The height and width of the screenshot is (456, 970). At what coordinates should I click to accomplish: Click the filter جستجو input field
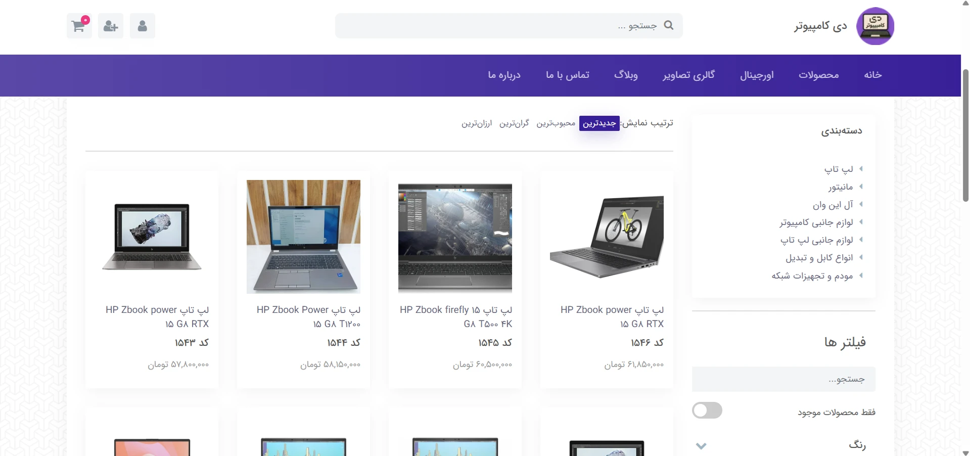pos(783,379)
